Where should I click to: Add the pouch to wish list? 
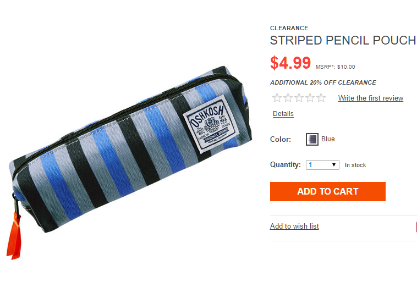(x=294, y=226)
